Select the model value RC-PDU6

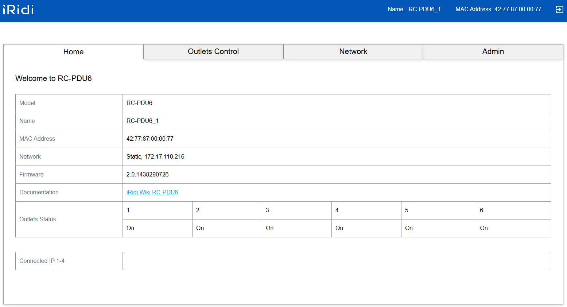pos(139,103)
